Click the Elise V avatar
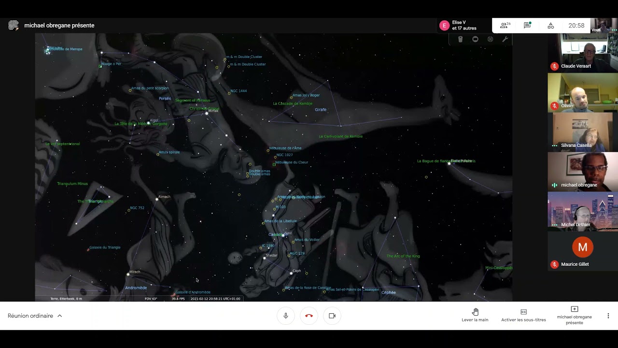Image resolution: width=618 pixels, height=348 pixels. [x=444, y=26]
